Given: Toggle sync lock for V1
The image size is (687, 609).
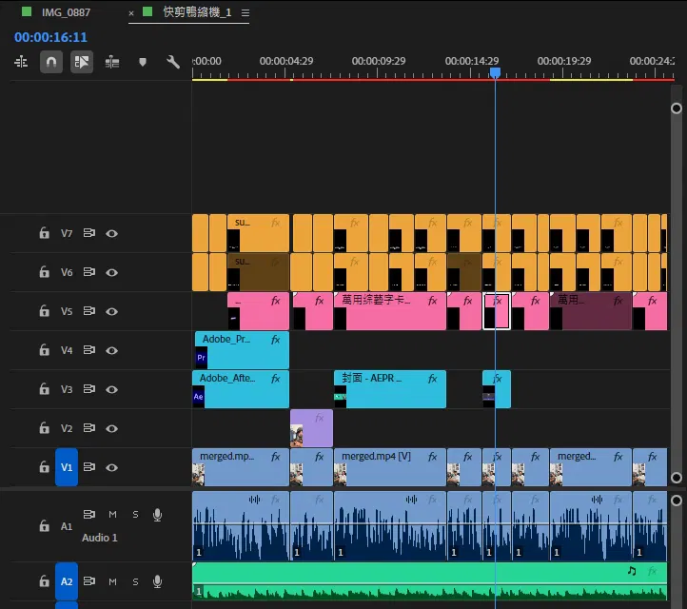Looking at the screenshot, I should click(89, 467).
